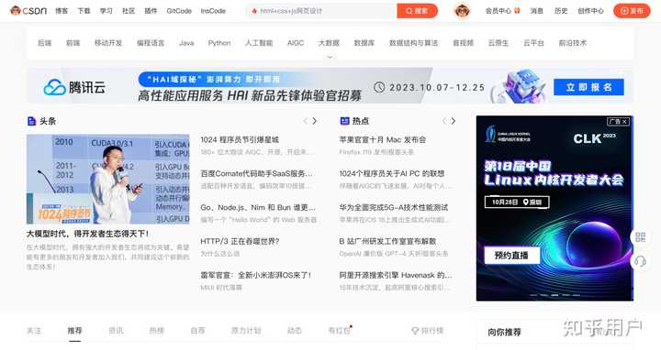
Task: Go to previous 热点 page arrow
Action: 443,121
